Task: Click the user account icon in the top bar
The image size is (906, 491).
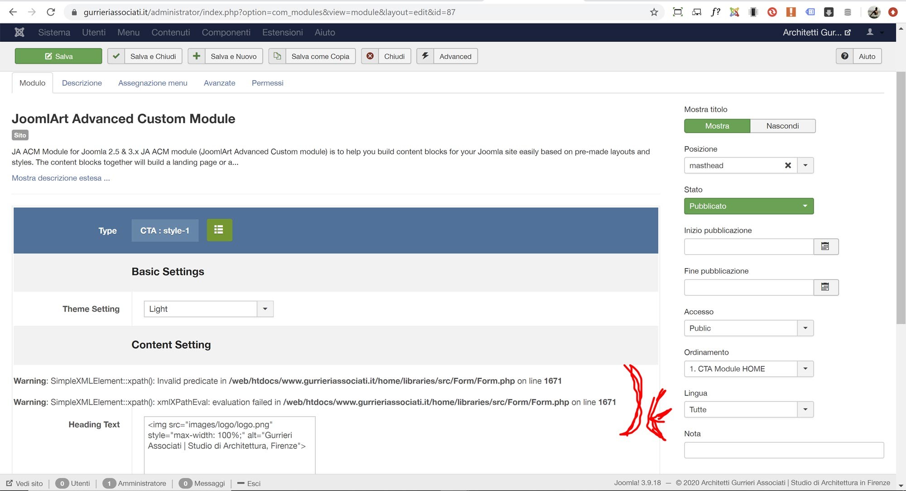Action: 870,32
